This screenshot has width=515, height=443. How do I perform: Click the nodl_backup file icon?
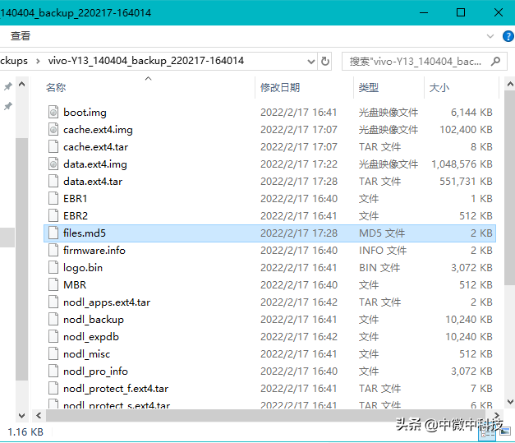click(53, 319)
